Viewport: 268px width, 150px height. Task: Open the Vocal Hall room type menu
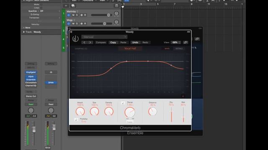(x=130, y=48)
